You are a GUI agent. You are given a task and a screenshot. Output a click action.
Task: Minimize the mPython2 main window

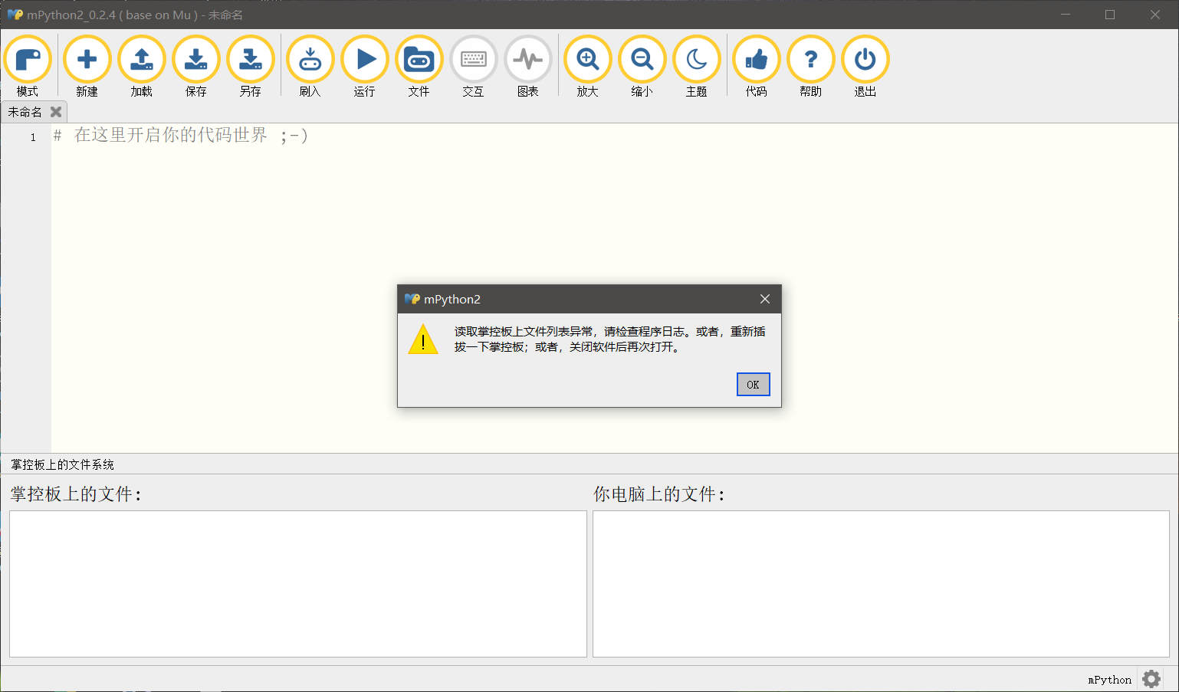click(1066, 15)
